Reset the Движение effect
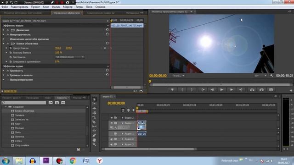The image size is (294, 165). [x=107, y=29]
